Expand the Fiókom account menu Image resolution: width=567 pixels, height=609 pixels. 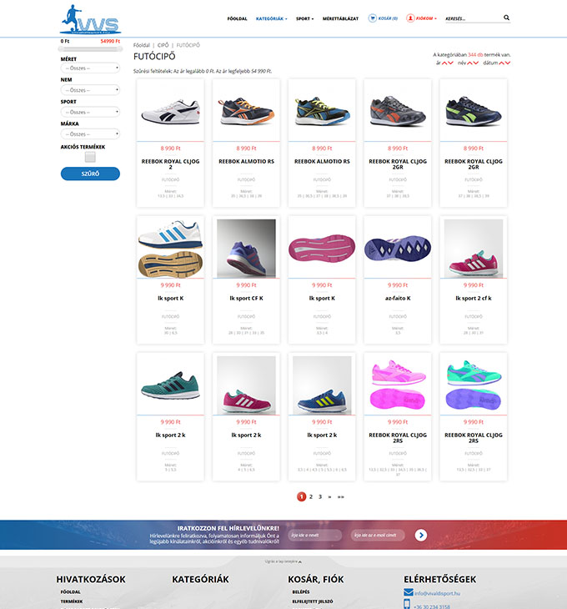coord(426,18)
